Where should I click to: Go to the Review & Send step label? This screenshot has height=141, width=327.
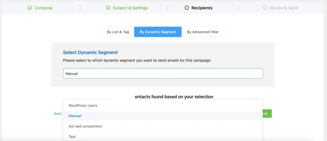(x=284, y=8)
